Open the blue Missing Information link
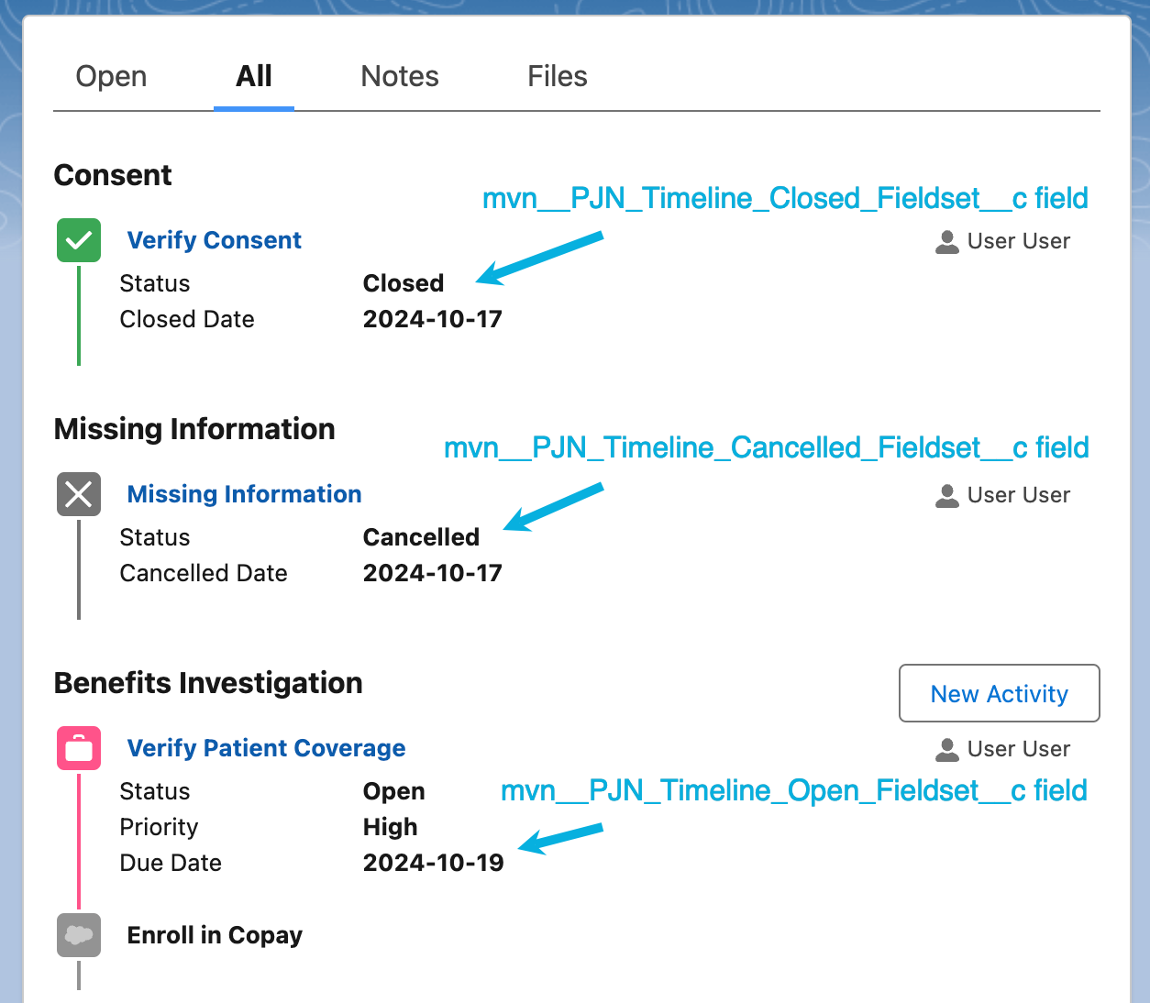Image resolution: width=1150 pixels, height=1003 pixels. point(244,494)
